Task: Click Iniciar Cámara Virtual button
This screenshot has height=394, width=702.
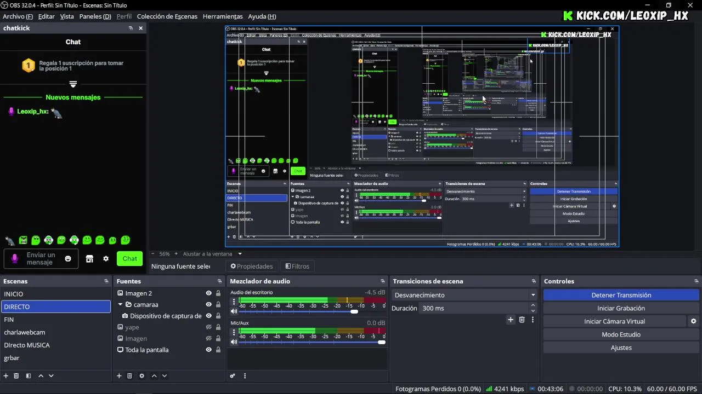Action: 615,321
